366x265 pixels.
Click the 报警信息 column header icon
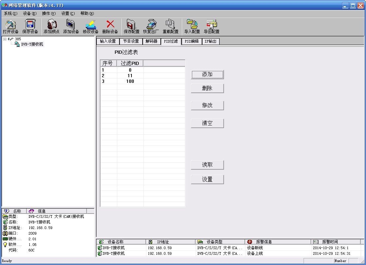(x=249, y=242)
